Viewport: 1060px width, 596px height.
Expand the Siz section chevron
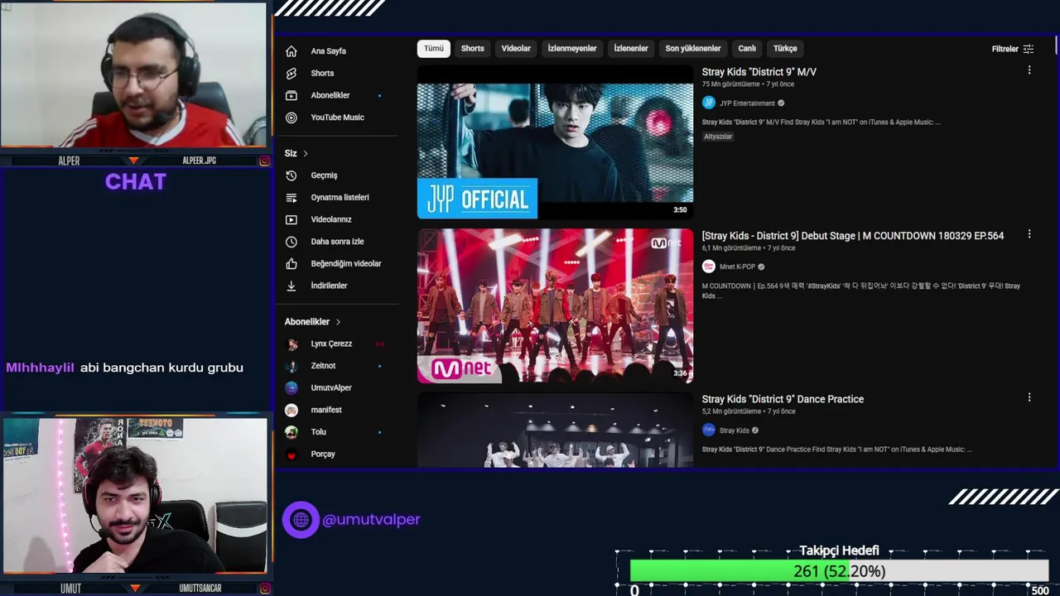point(306,154)
